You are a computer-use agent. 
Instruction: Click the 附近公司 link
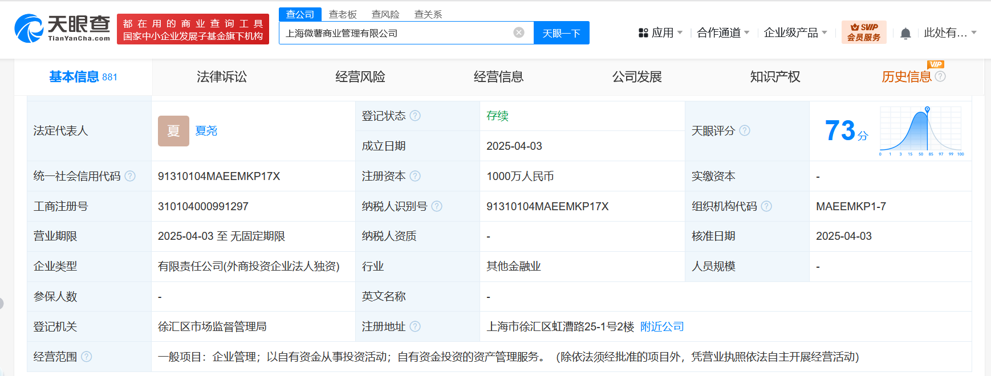point(662,326)
